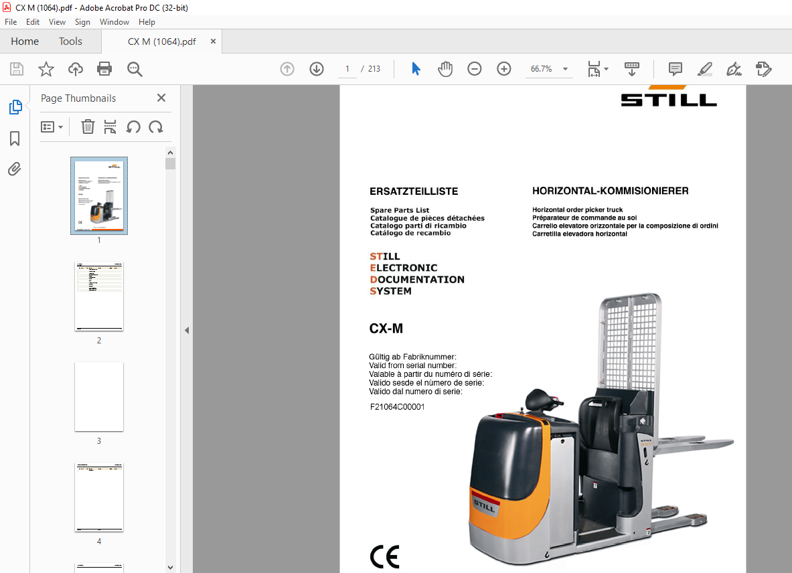Add a comment sticky note

(x=675, y=69)
